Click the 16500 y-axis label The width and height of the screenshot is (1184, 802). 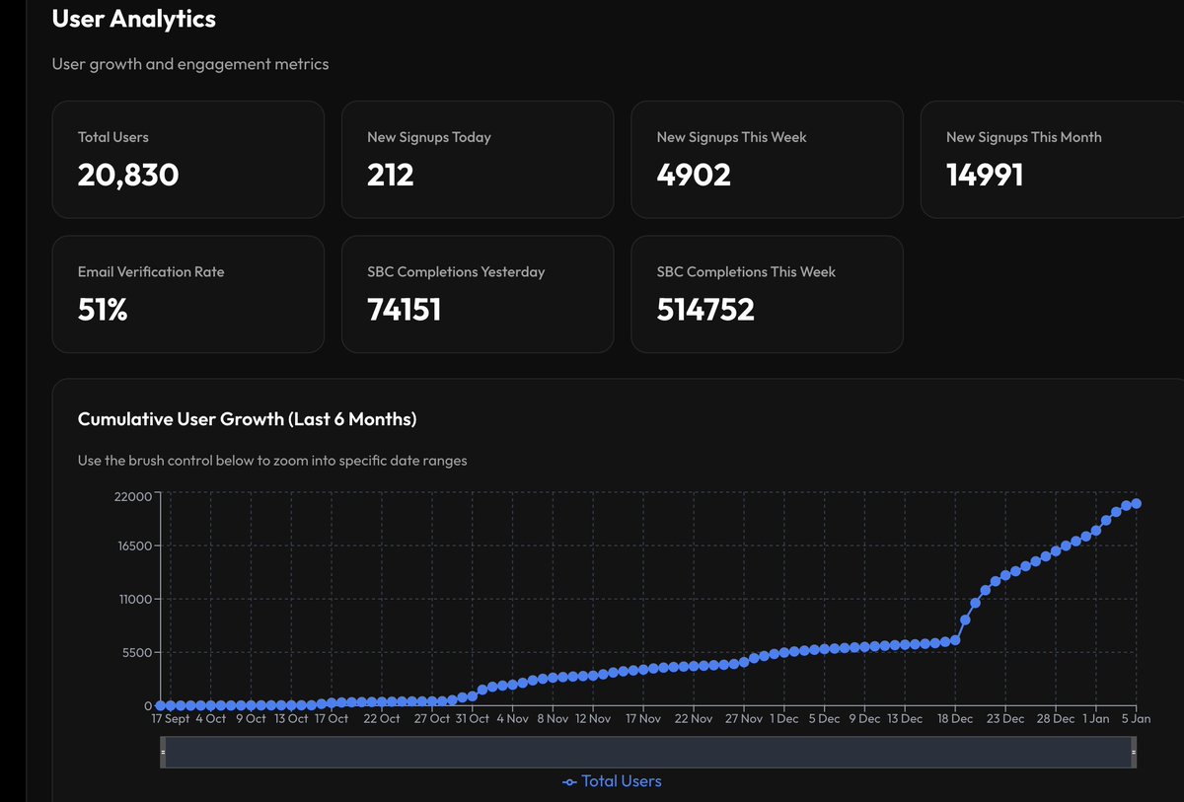click(133, 547)
